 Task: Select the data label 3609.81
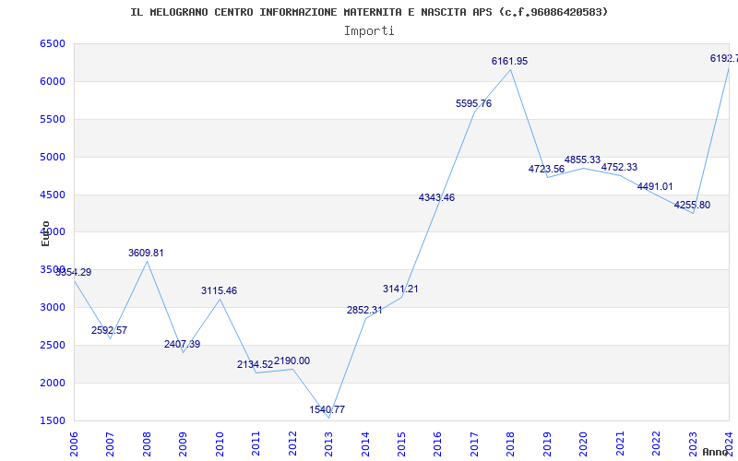pyautogui.click(x=146, y=253)
